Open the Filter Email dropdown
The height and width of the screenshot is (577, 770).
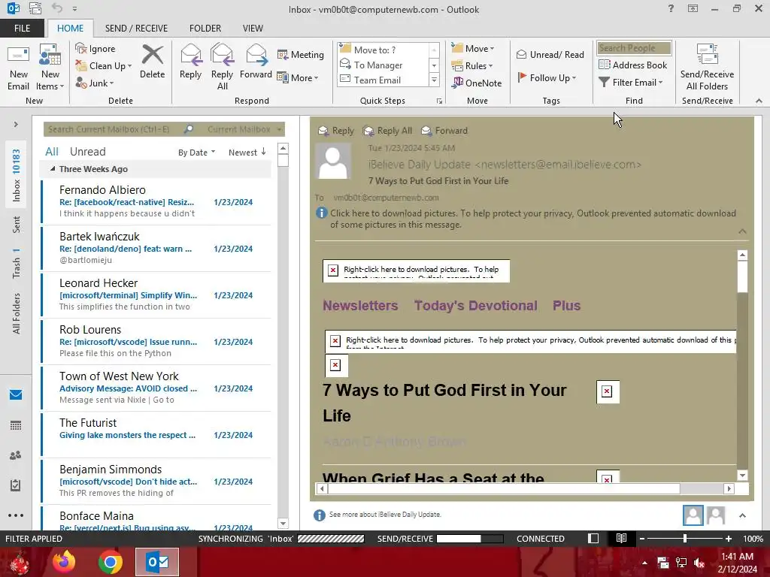pos(631,83)
